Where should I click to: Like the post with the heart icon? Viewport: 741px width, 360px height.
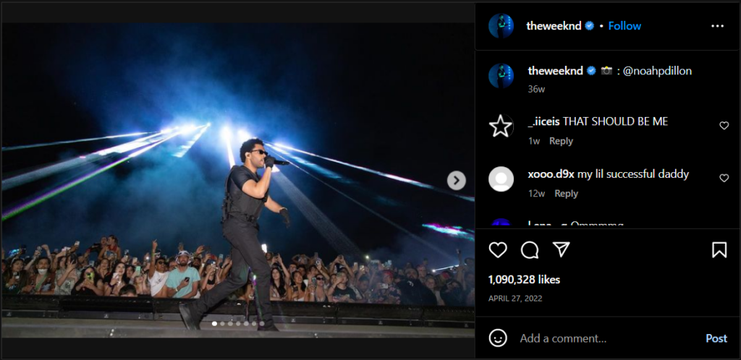(x=498, y=250)
